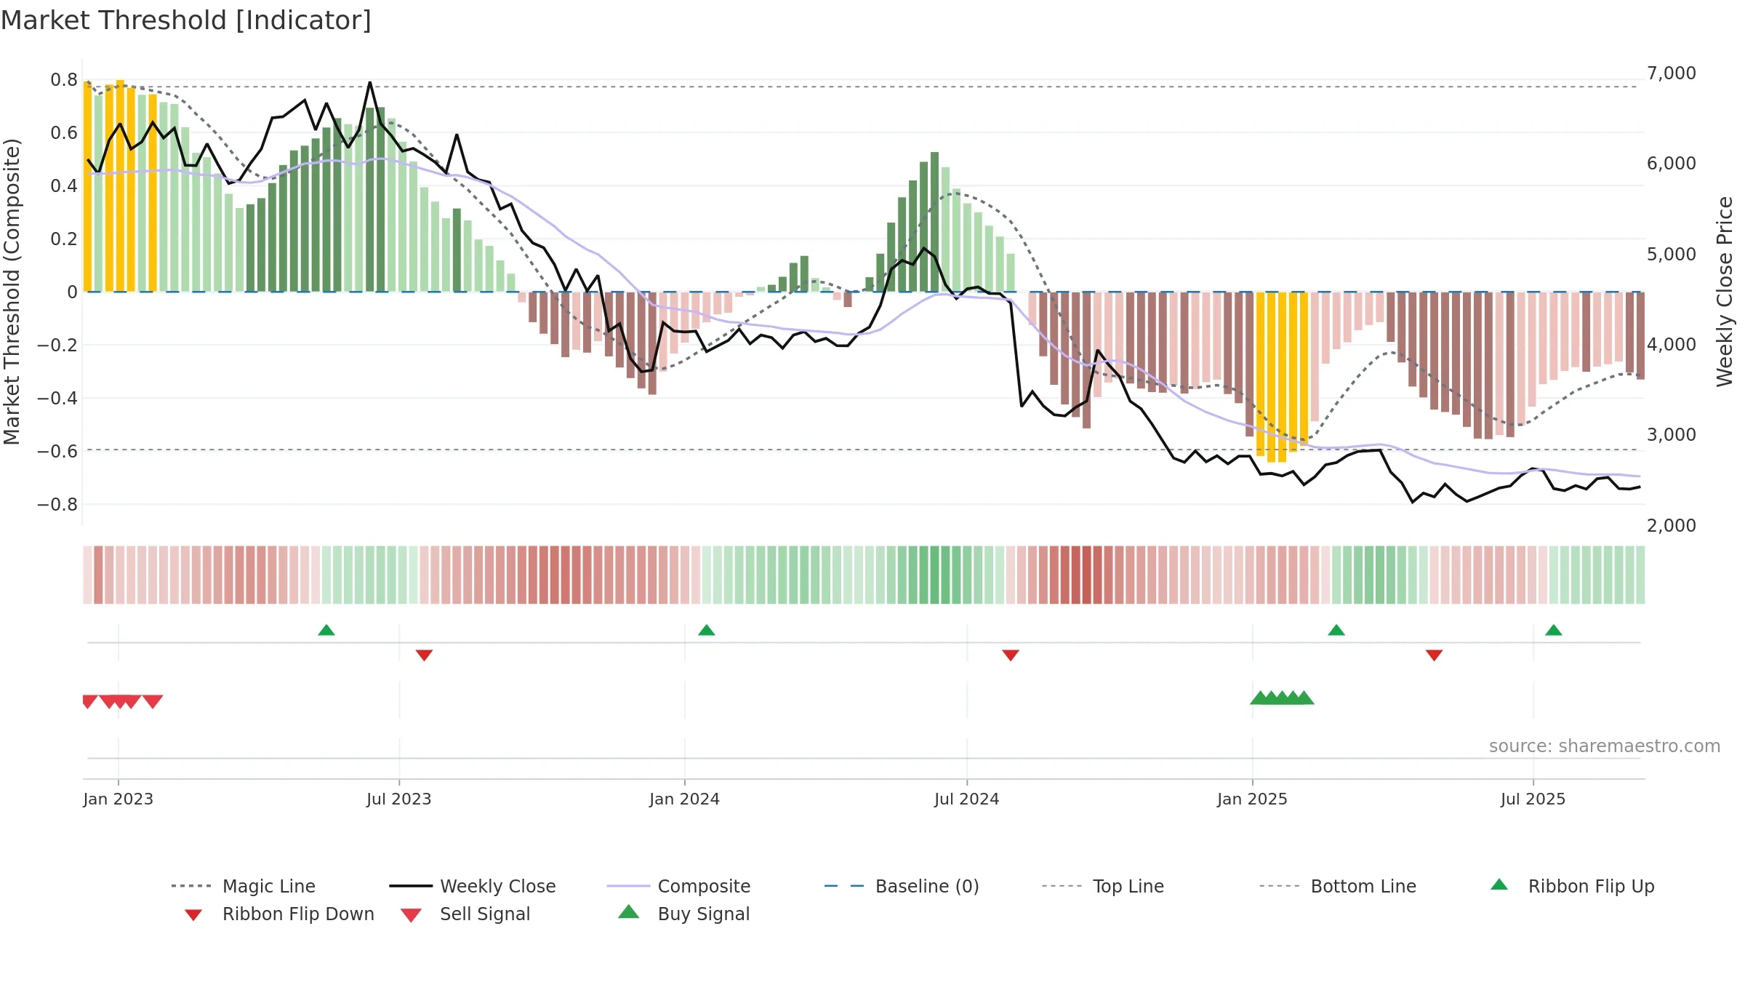The image size is (1745, 982).
Task: Toggle Ribbon Flip Up legend entry
Action: (1572, 886)
